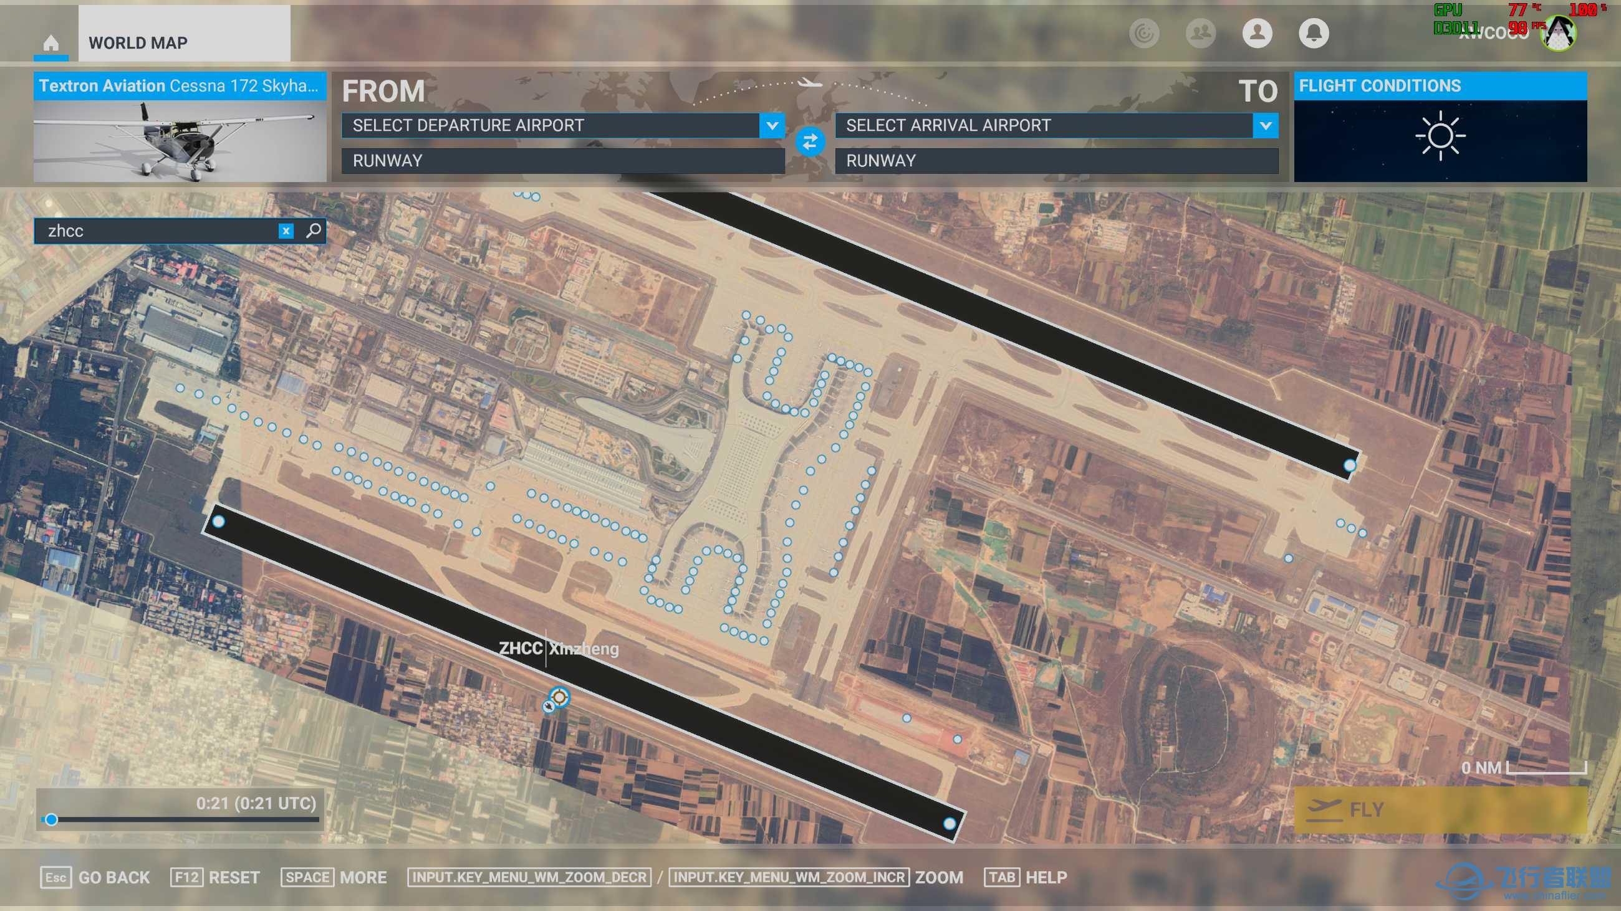Select the upper runway end marker

[x=1349, y=465]
